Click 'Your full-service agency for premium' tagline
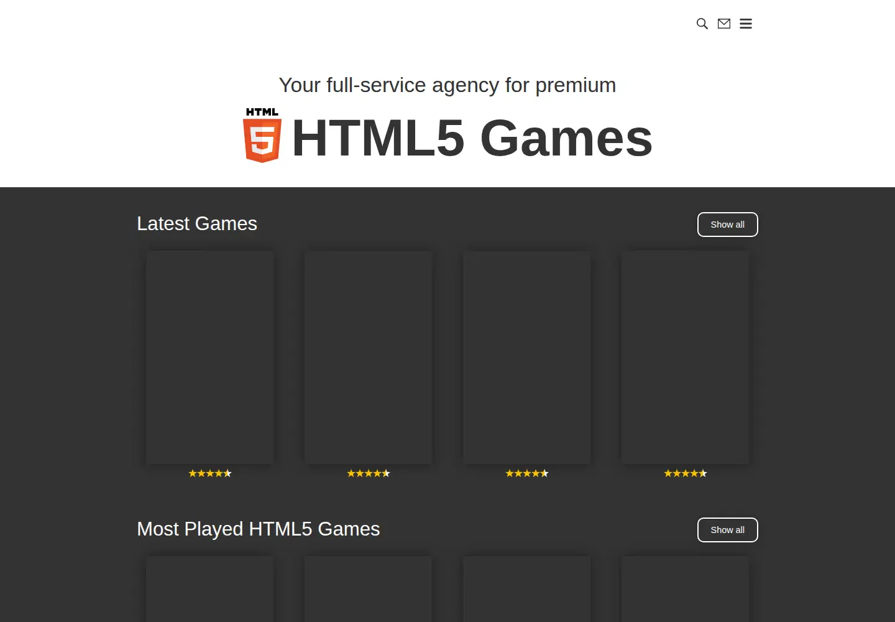 pyautogui.click(x=447, y=85)
